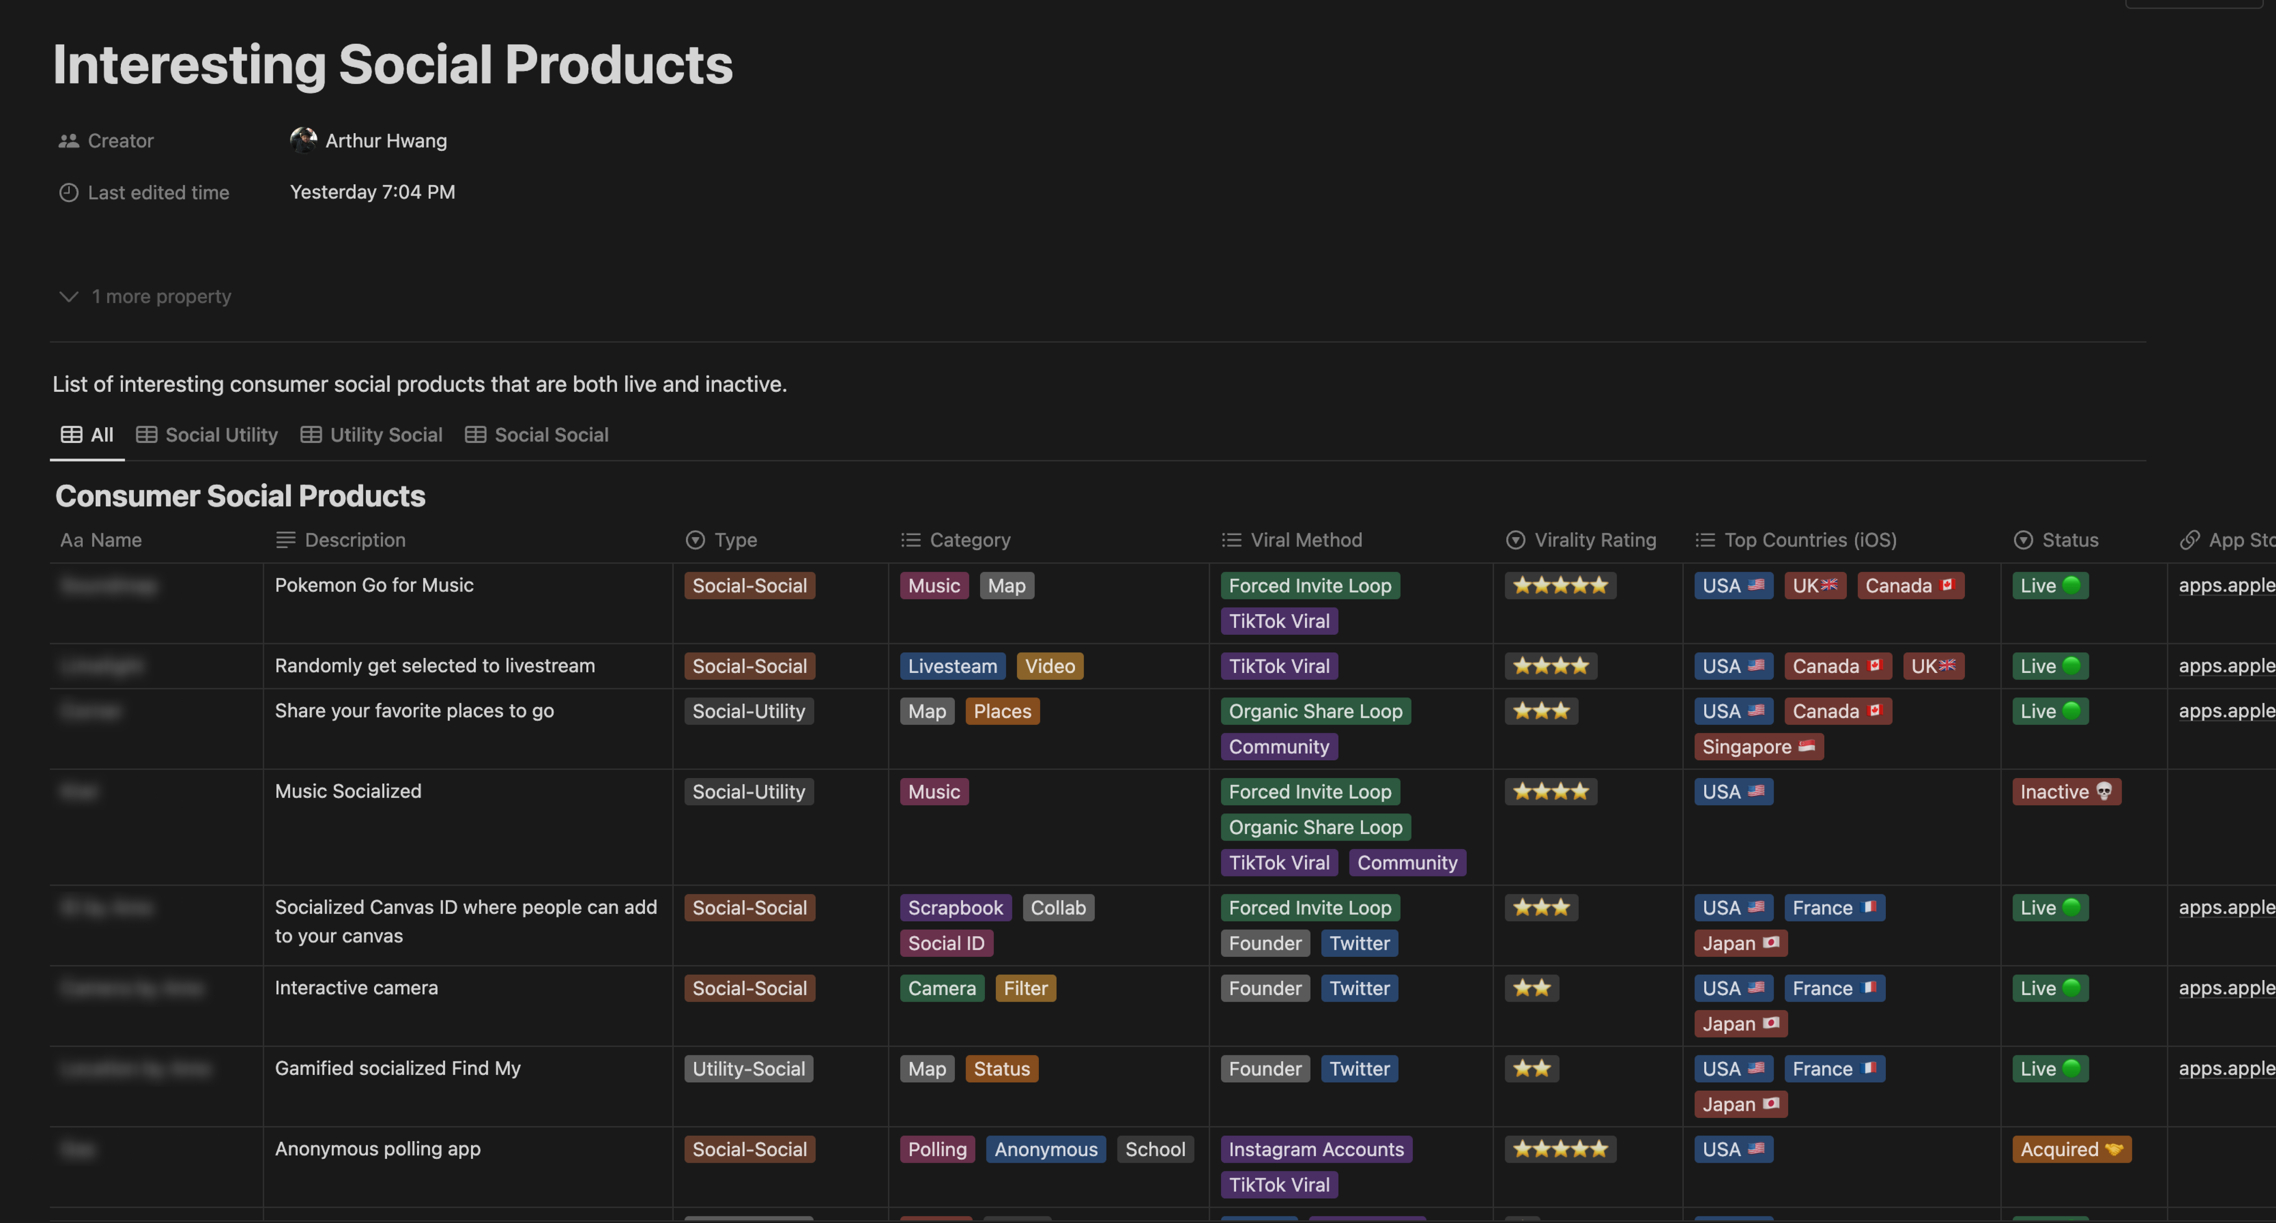
Task: Click the Singapore country tag
Action: pyautogui.click(x=1758, y=746)
